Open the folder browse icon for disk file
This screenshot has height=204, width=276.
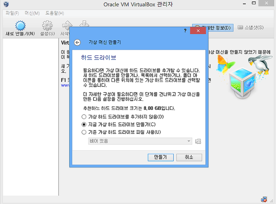coord(198,141)
